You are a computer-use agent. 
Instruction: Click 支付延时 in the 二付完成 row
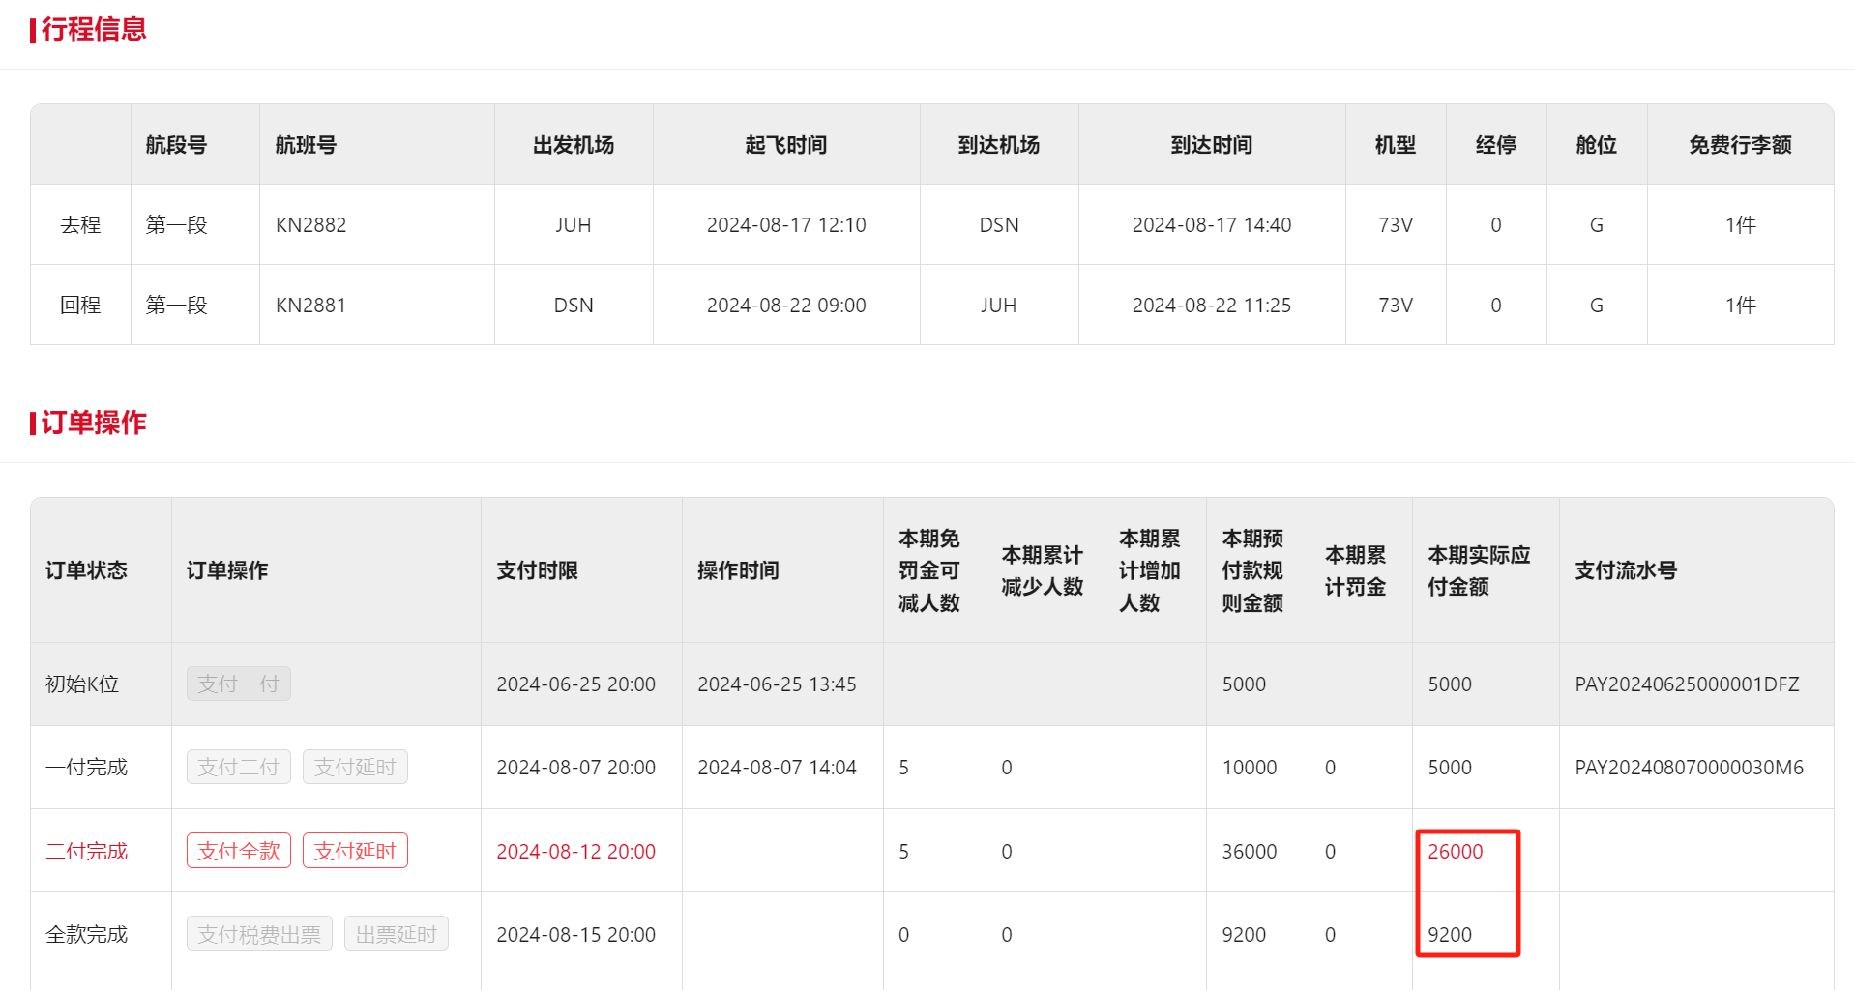355,851
